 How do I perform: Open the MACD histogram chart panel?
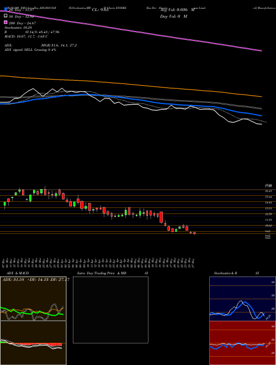33,343
